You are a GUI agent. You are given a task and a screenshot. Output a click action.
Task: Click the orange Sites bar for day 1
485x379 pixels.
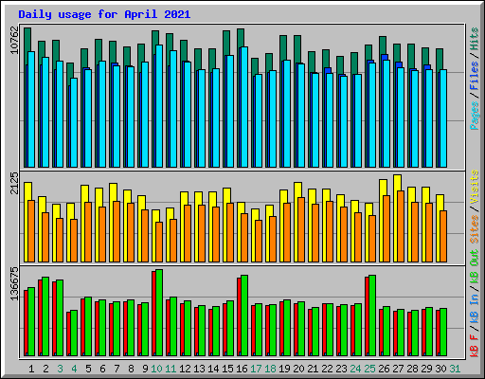pos(31,231)
